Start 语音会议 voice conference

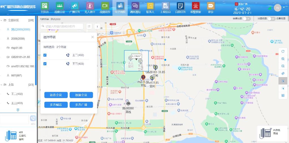point(56,95)
